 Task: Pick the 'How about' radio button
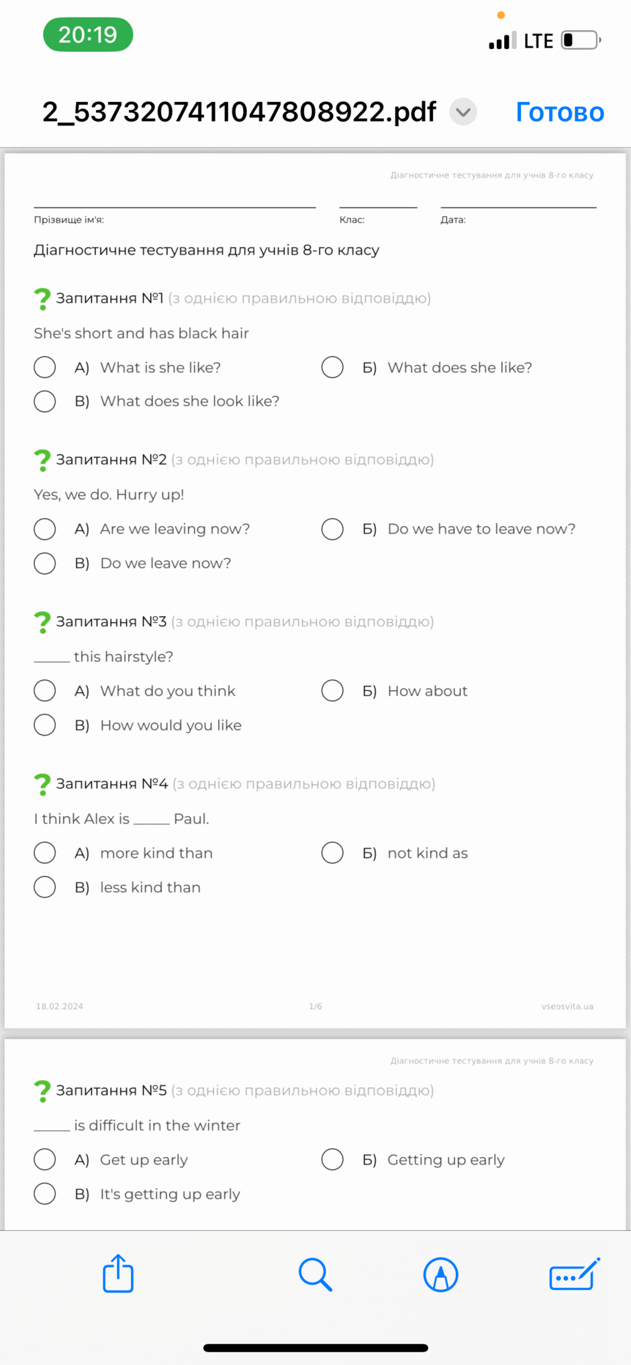click(x=332, y=691)
